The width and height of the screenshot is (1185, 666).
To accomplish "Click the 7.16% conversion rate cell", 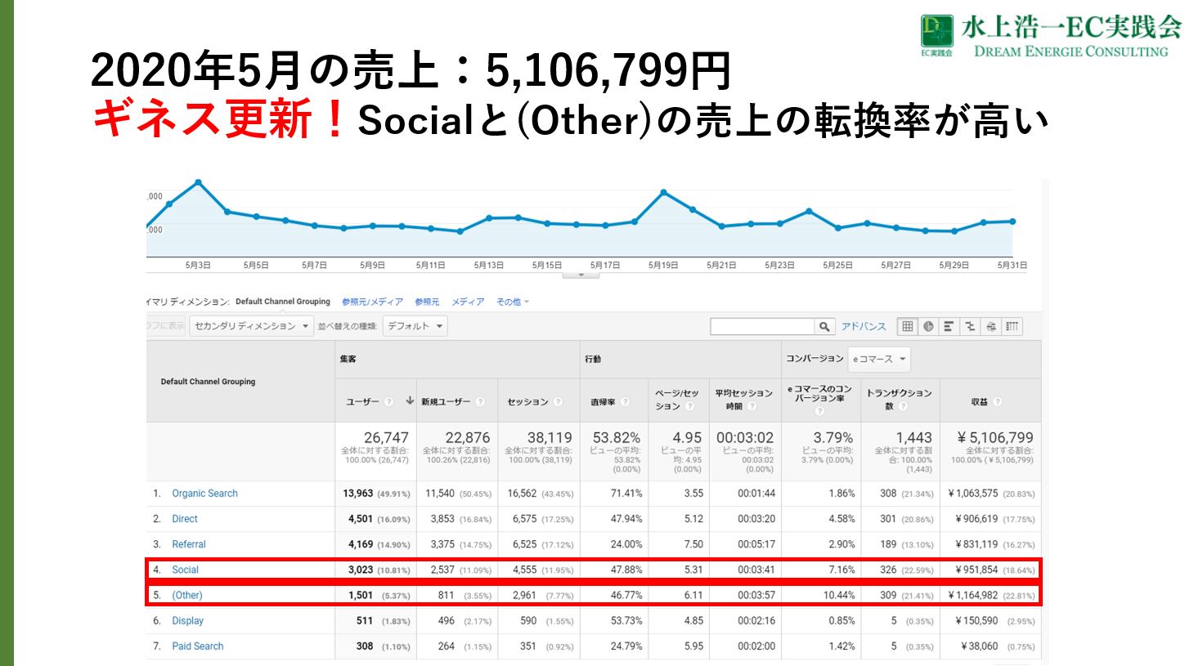I will [x=842, y=570].
